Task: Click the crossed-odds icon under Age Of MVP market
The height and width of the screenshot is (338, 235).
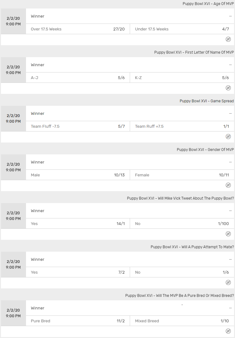Action: pos(228,40)
